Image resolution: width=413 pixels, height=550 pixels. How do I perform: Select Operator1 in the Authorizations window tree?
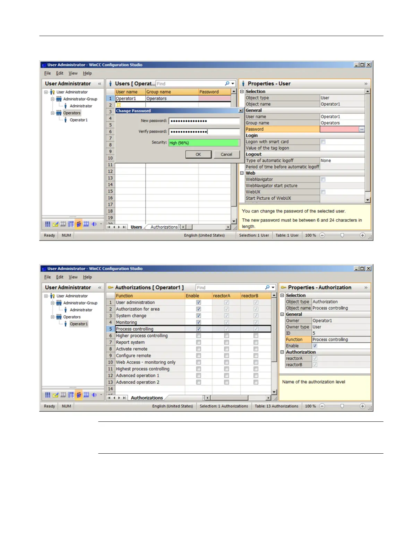point(79,324)
